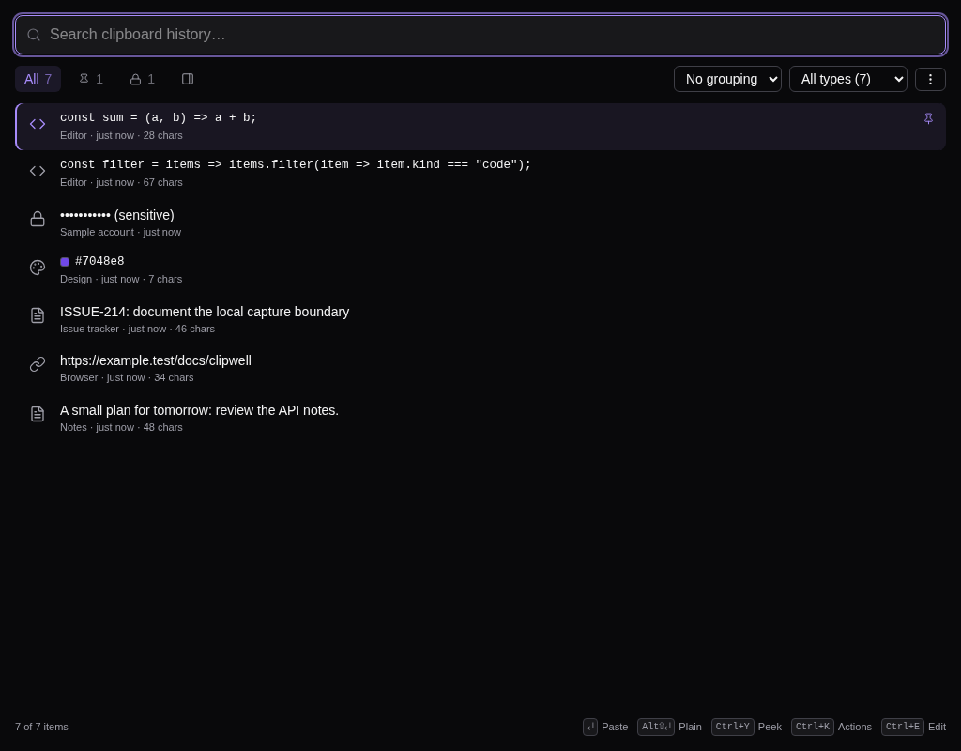The image size is (961, 751).
Task: Click Design metadata with 7 chars
Action: 121,280
